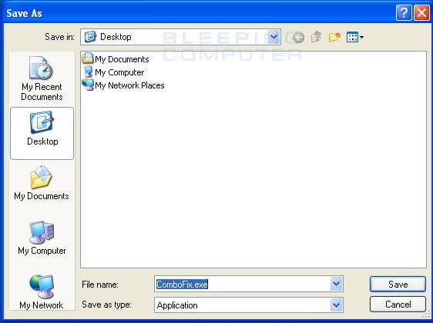Go up one folder level
The image size is (433, 323).
tap(316, 37)
